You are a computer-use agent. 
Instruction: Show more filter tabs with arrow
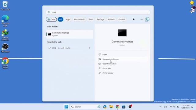click(x=134, y=19)
